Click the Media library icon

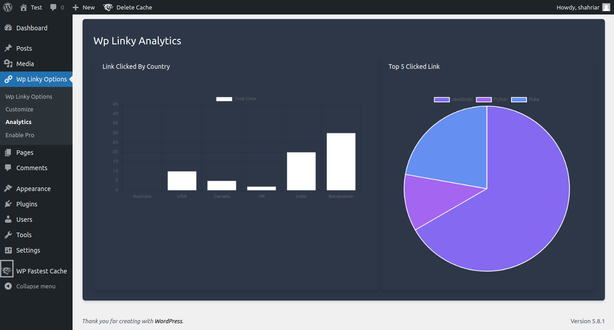(x=8, y=64)
